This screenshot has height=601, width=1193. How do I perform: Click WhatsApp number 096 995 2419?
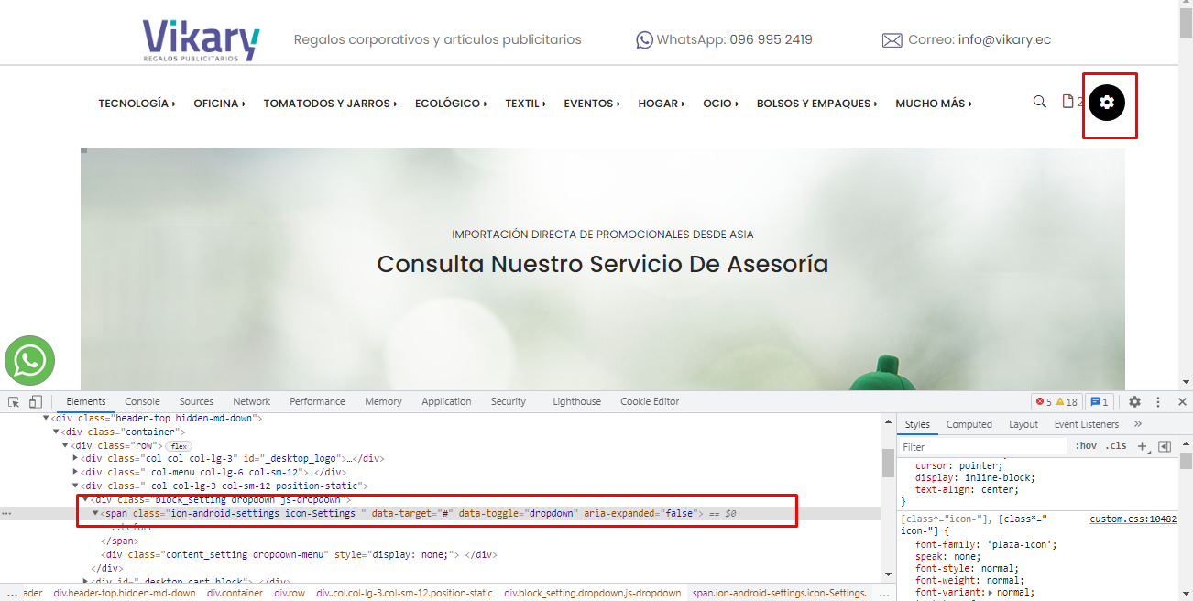tap(771, 39)
